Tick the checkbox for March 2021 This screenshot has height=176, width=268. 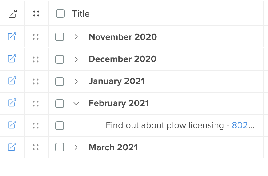pyautogui.click(x=60, y=147)
